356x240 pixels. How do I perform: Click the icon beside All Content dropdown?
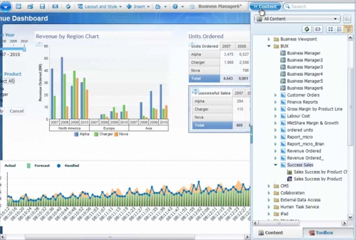click(x=347, y=19)
